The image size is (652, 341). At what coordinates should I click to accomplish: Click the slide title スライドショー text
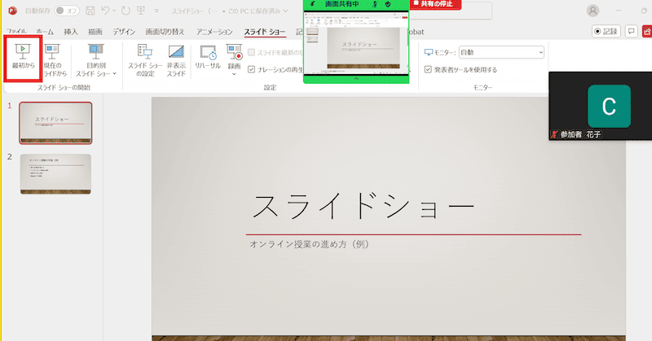(363, 208)
